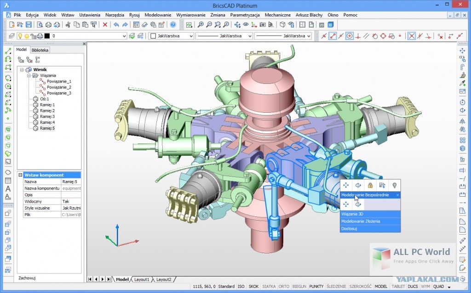
Task: Click the Nazwa field with value Ramię:5
Action: (71, 182)
